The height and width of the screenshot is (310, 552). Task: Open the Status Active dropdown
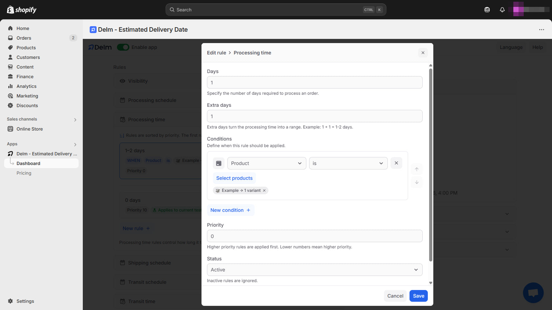(x=315, y=270)
